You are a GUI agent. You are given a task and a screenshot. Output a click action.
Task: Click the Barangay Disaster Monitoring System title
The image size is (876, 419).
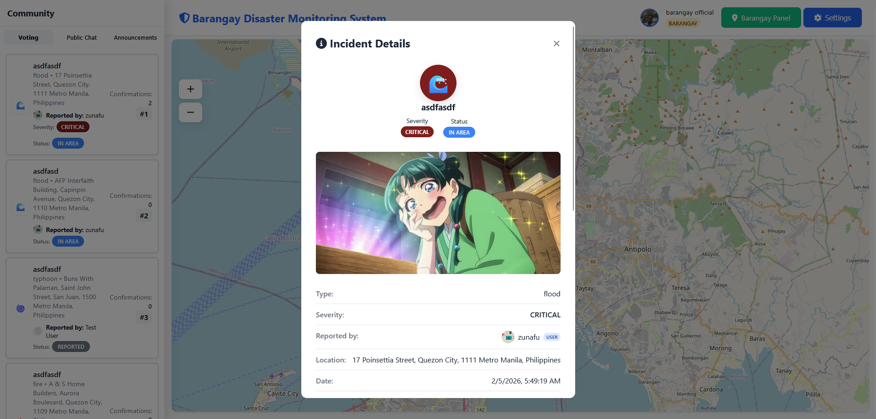click(x=289, y=18)
